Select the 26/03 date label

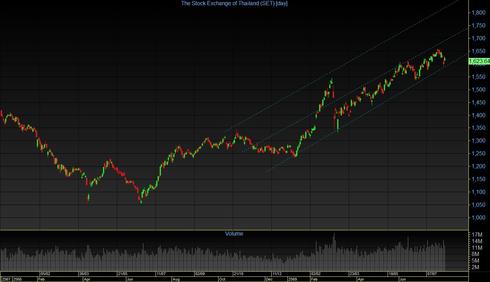click(85, 274)
